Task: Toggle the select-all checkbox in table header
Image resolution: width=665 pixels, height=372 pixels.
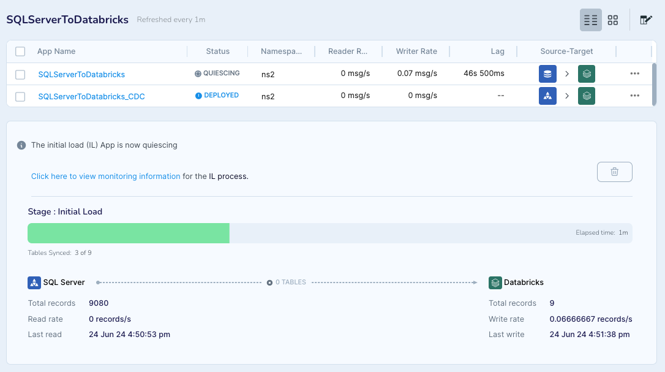Action: click(20, 51)
